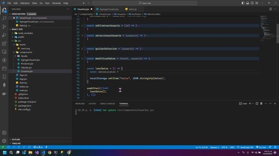Click the UTF-8 encoding indicator
This screenshot has width=279, height=156.
pyautogui.click(x=225, y=147)
